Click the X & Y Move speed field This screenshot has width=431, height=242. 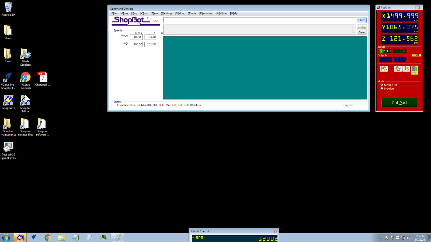[x=136, y=37]
